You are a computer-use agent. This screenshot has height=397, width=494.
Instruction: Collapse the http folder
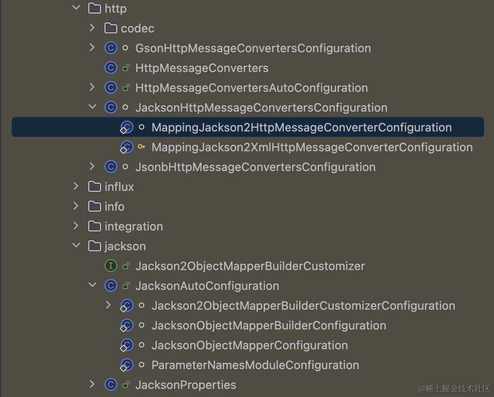pyautogui.click(x=76, y=7)
